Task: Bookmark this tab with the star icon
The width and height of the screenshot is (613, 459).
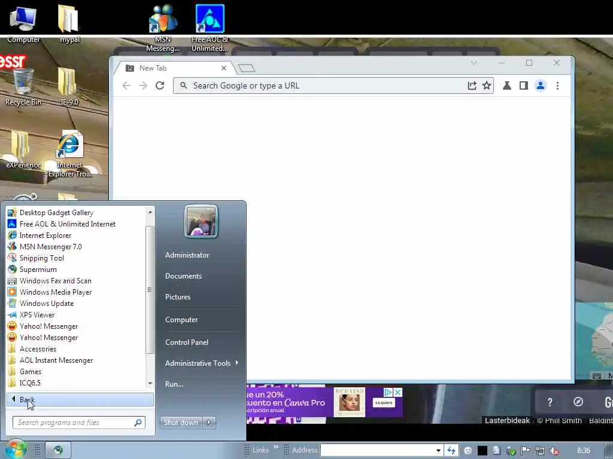Action: [486, 85]
